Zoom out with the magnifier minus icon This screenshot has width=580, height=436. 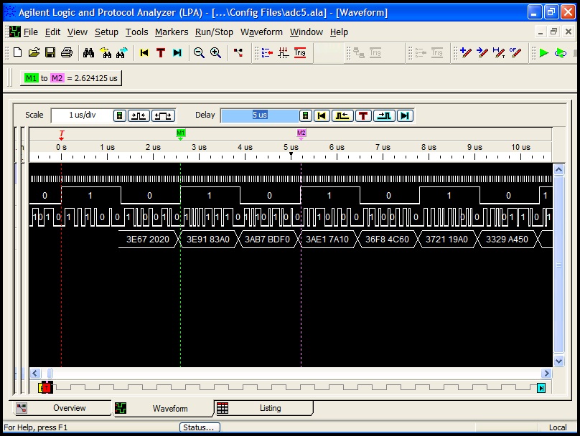coord(199,52)
